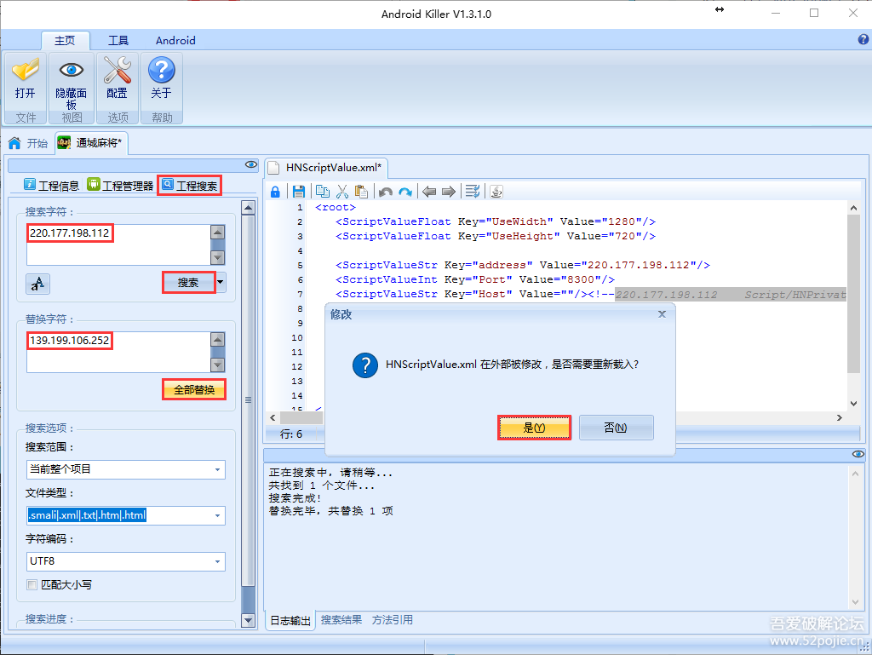Click the 隐藏面板 eye icon in ribbon
This screenshot has width=872, height=655.
click(x=72, y=81)
